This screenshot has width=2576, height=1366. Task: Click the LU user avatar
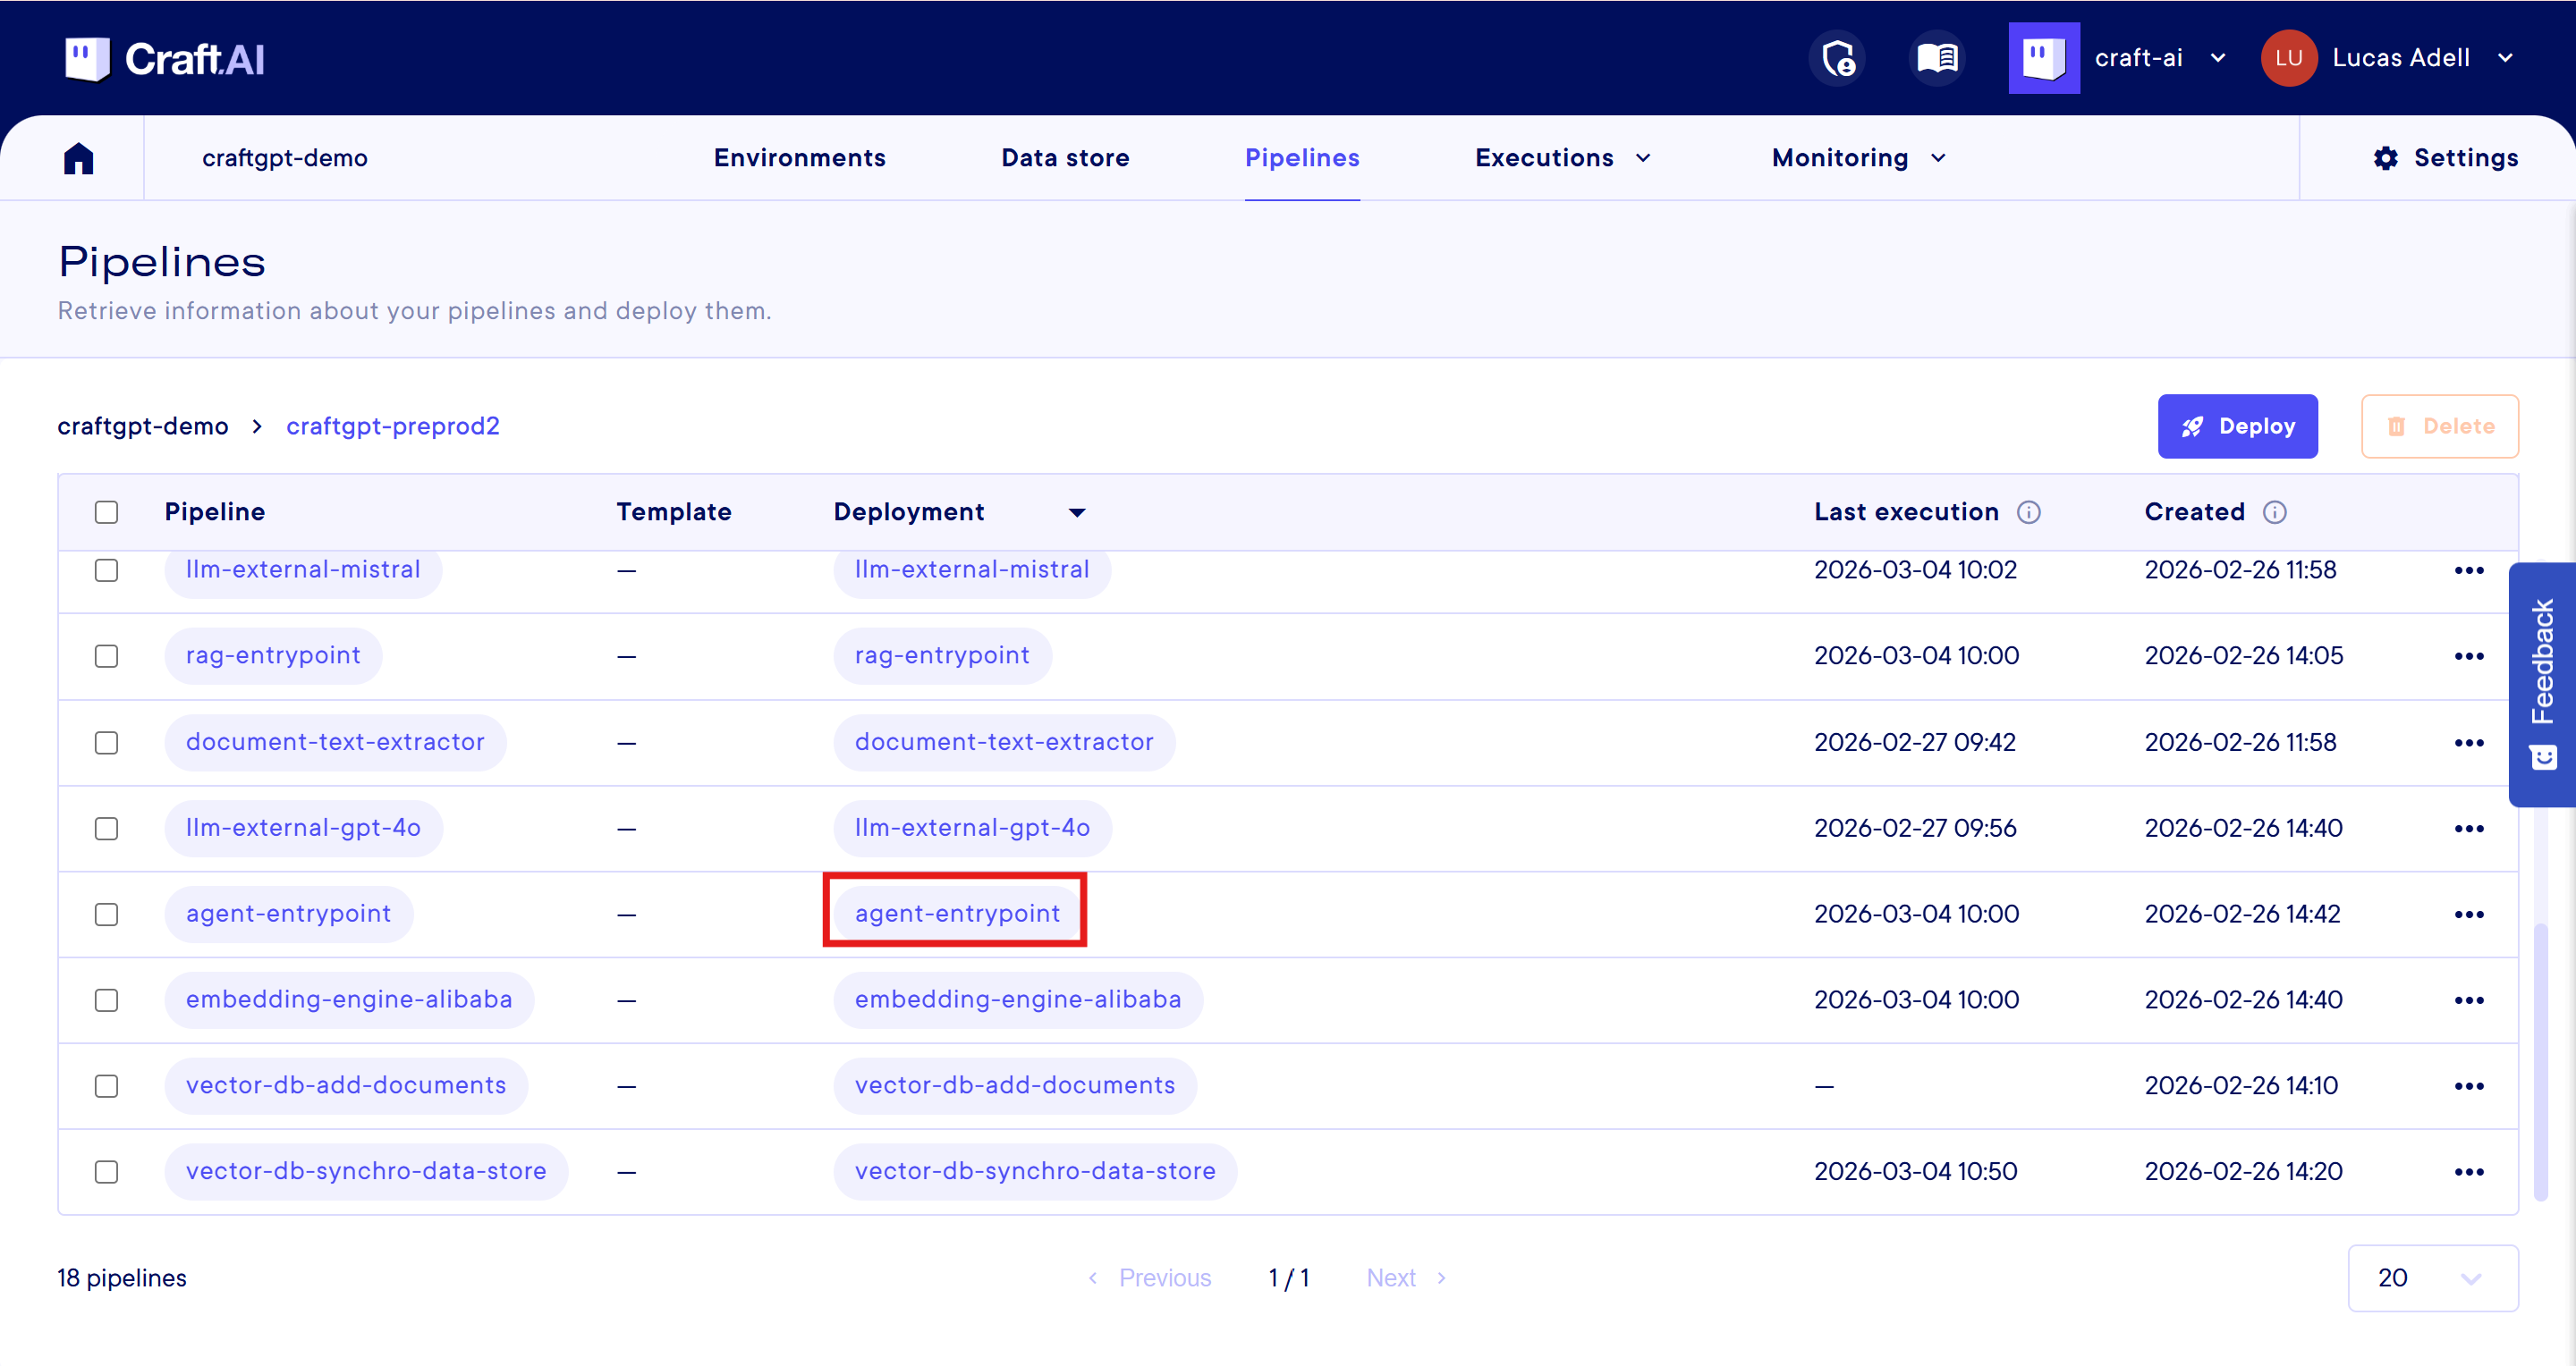pyautogui.click(x=2288, y=58)
